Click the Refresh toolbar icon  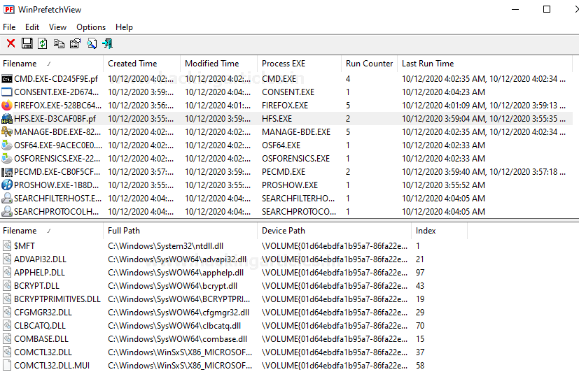[x=43, y=43]
